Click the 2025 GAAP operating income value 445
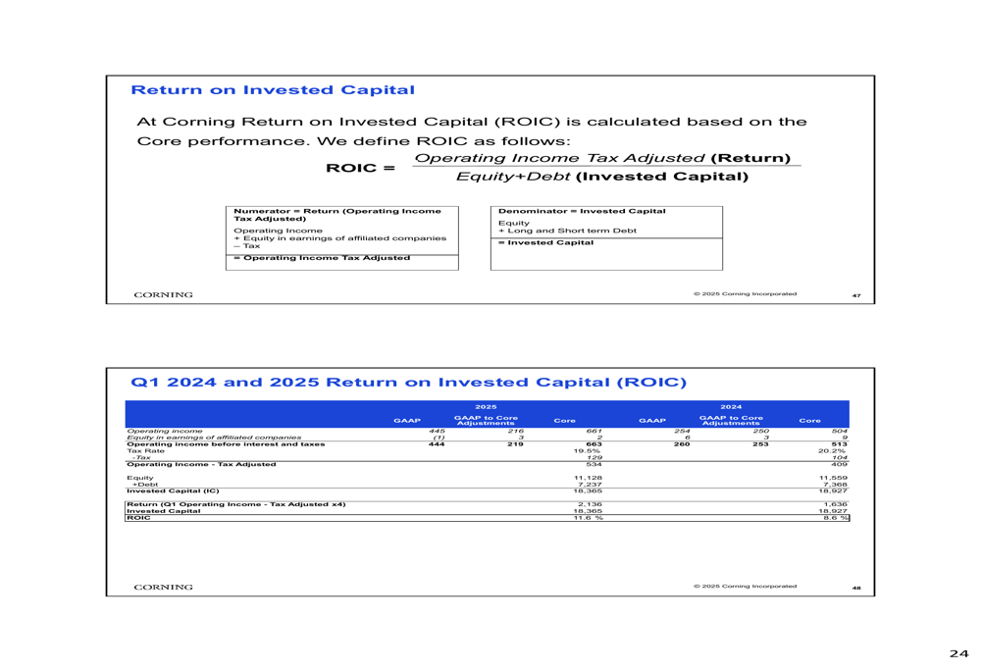Screen dimensions: 981x672 [437, 431]
